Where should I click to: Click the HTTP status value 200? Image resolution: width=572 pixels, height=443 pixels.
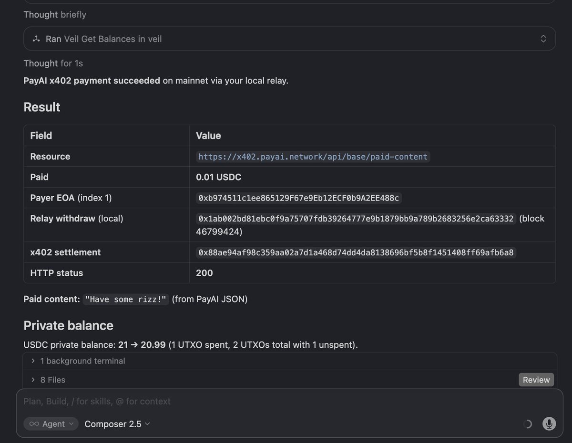pos(204,273)
